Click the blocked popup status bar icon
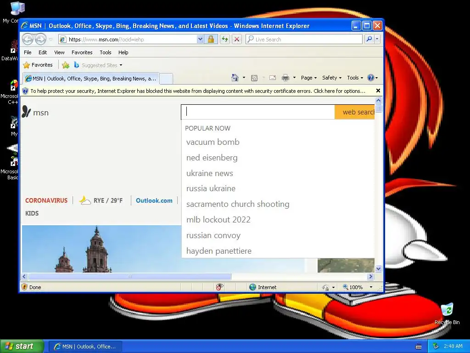 click(219, 287)
